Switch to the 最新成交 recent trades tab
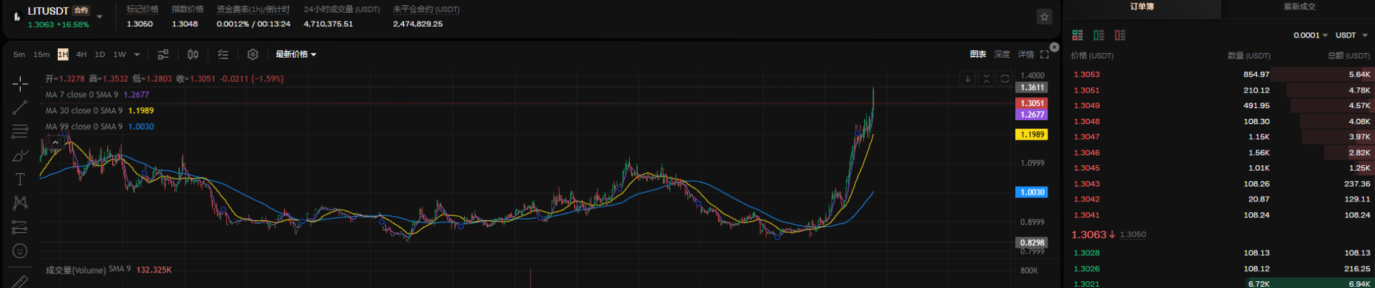This screenshot has width=1375, height=288. (1299, 7)
